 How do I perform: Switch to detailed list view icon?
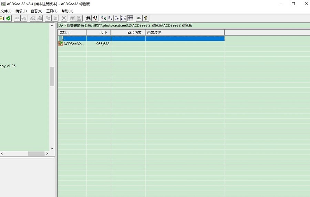[124, 18]
